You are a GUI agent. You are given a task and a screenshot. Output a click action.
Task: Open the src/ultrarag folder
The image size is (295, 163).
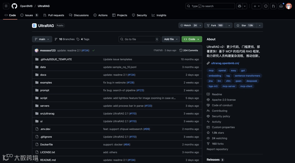47,113
